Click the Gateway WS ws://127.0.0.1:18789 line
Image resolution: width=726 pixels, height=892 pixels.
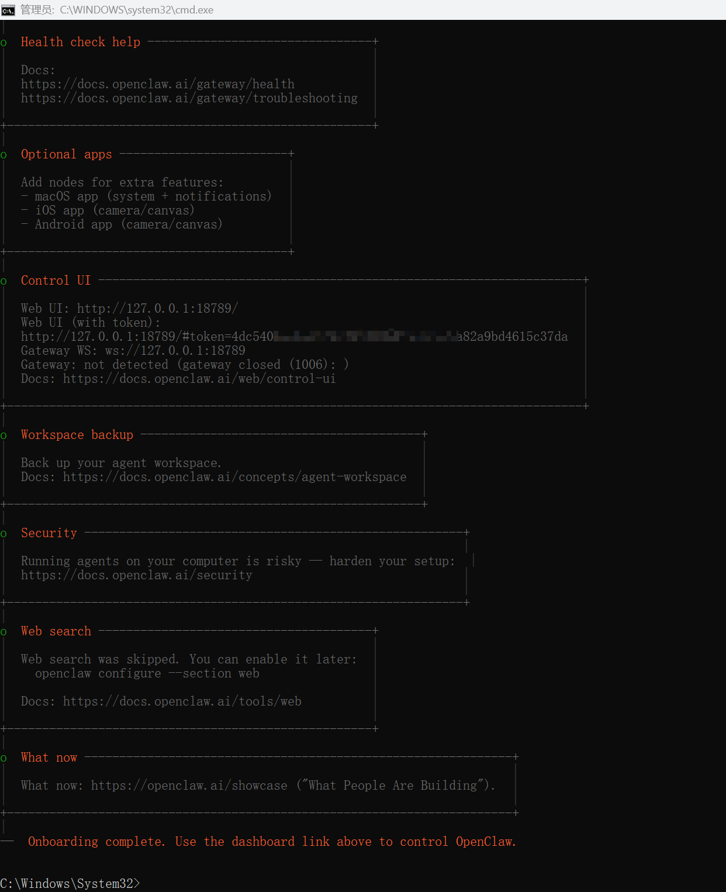pos(133,351)
